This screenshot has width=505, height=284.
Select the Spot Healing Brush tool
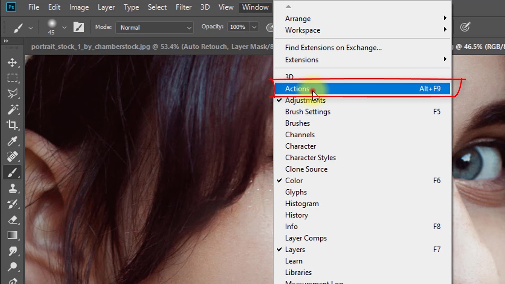(12, 157)
